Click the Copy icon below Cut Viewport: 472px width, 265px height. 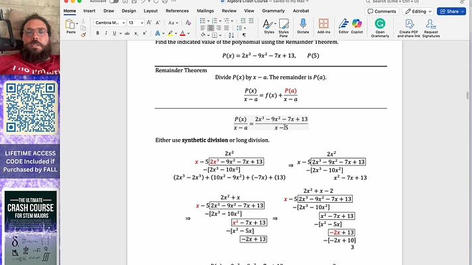[x=83, y=28]
